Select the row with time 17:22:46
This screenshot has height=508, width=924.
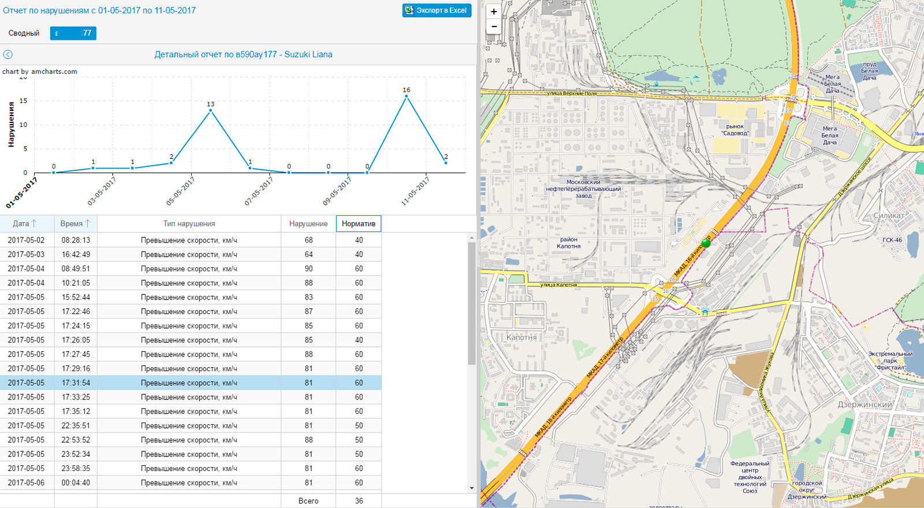191,311
